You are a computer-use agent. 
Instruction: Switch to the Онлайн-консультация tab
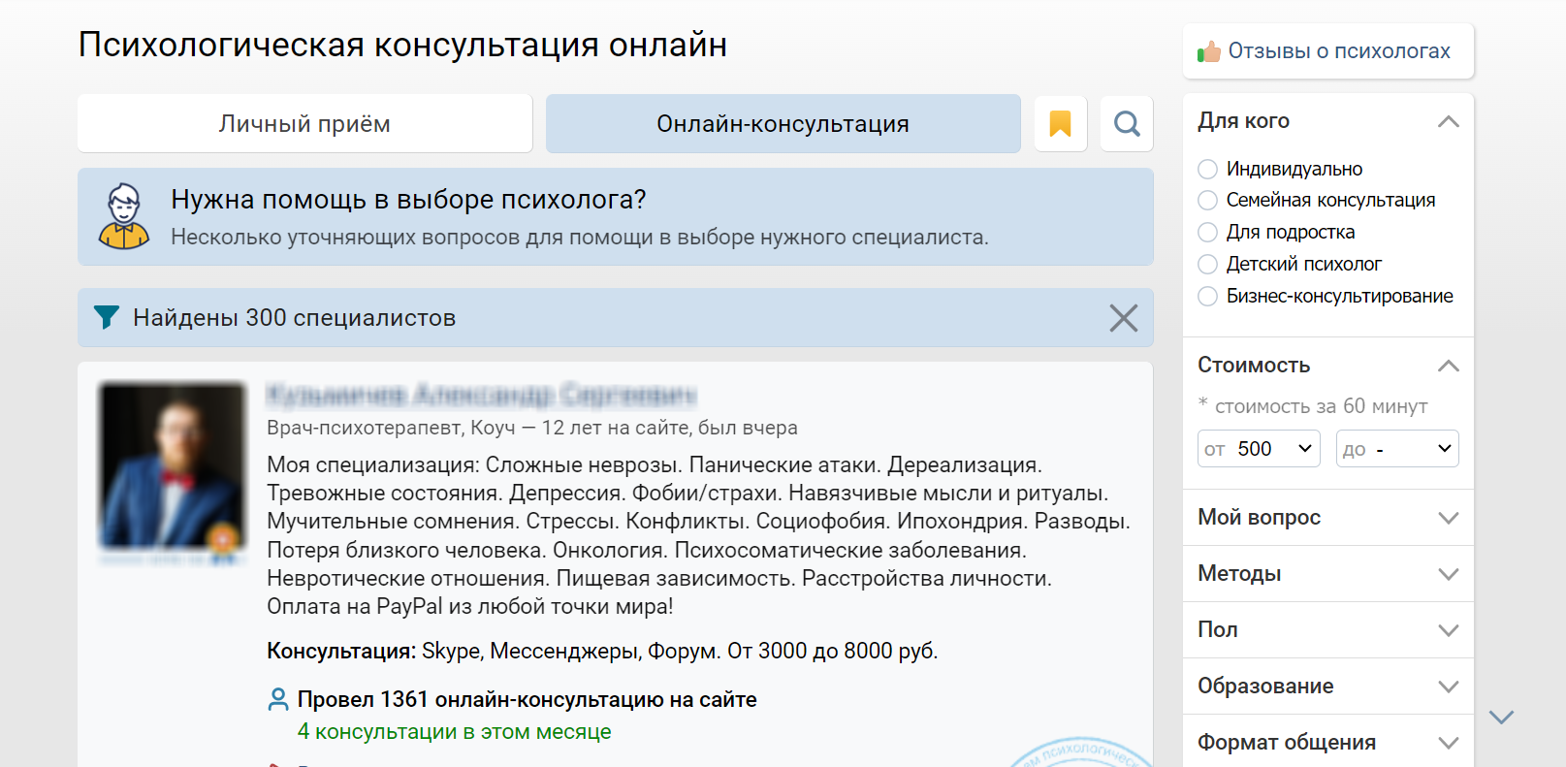tap(783, 123)
